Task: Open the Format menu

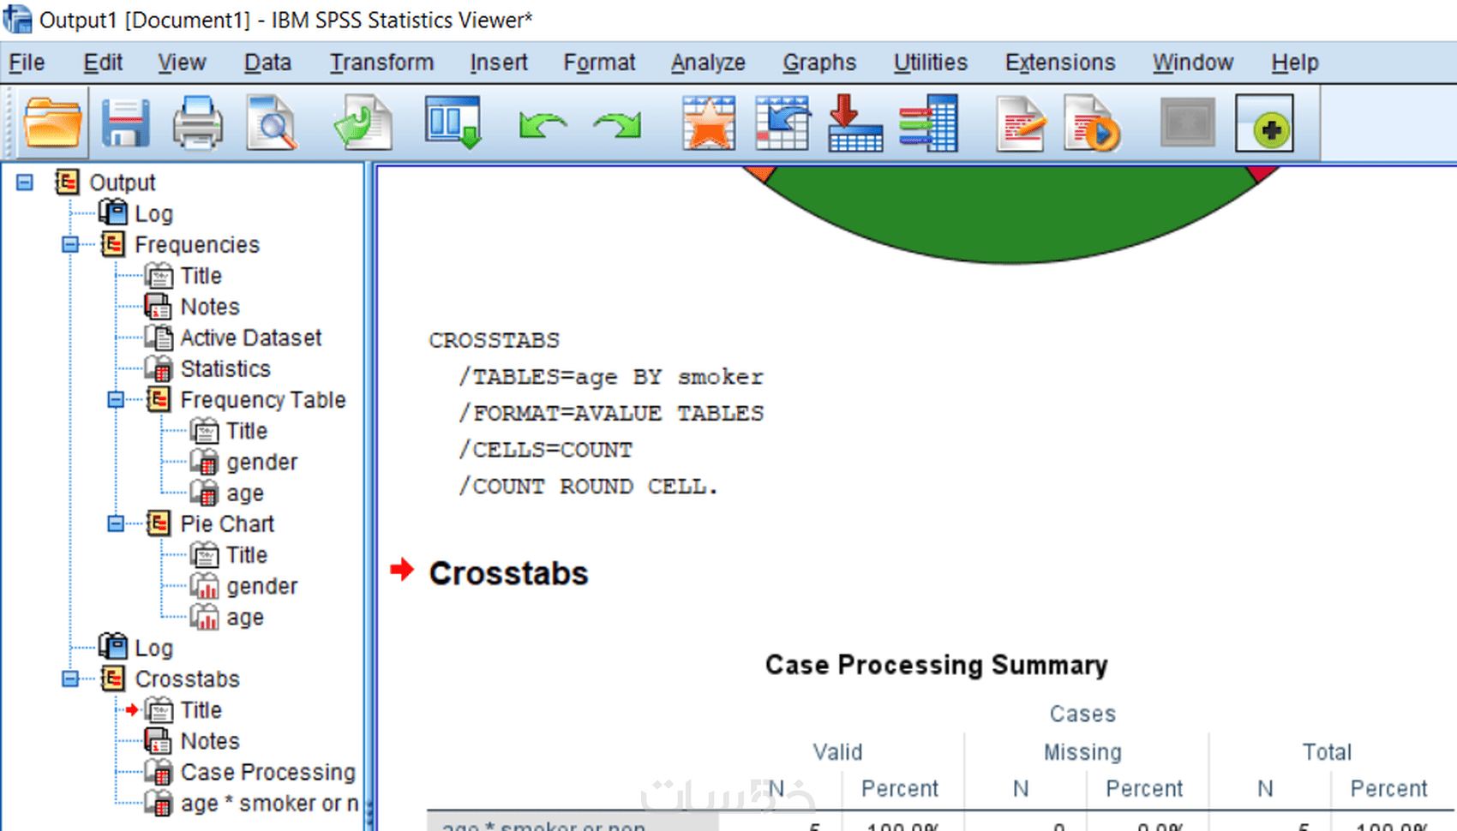Action: (x=599, y=63)
